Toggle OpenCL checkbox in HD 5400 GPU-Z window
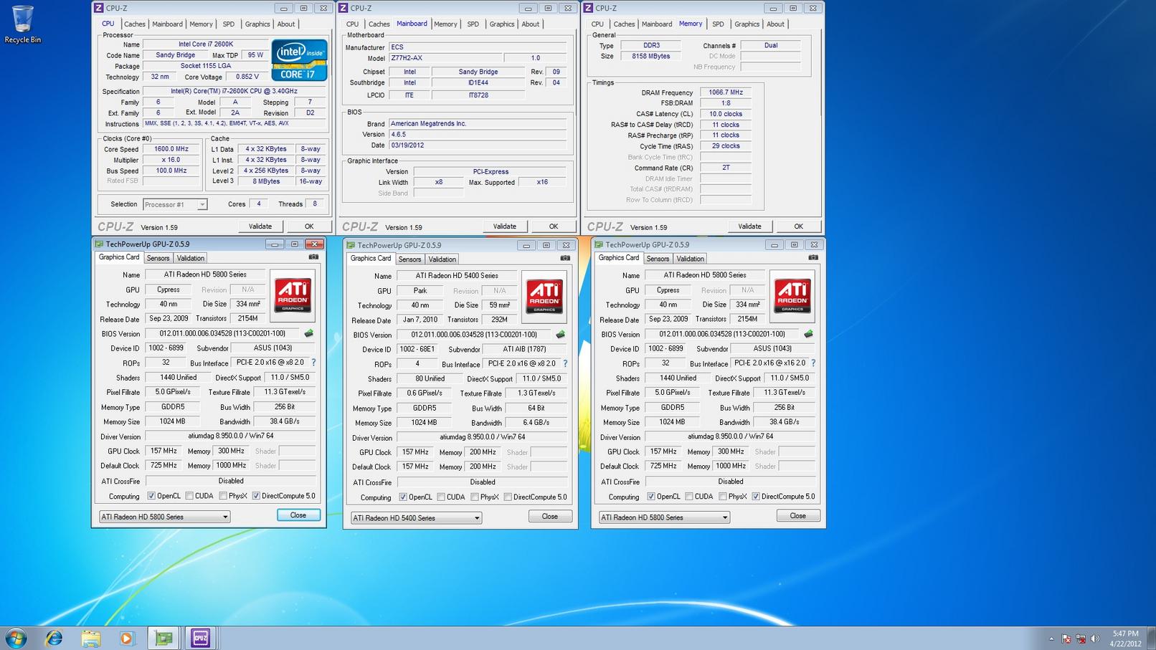 (403, 497)
